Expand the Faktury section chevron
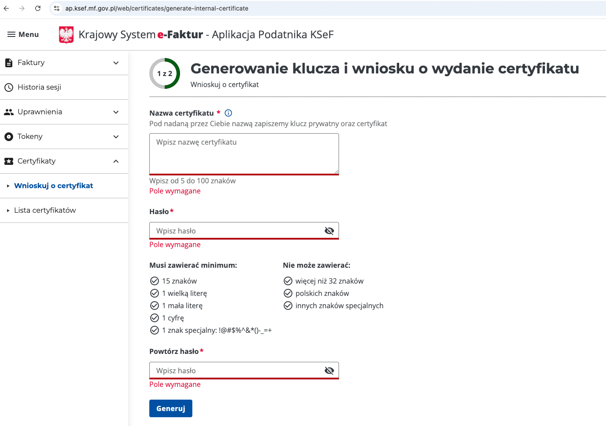Screen dimensions: 606x426 (x=116, y=63)
